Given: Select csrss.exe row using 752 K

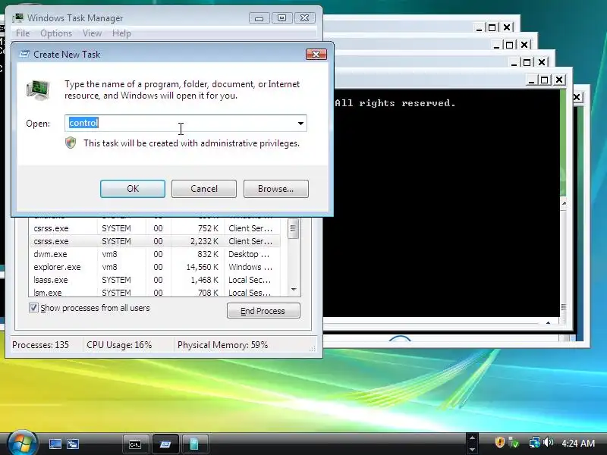Looking at the screenshot, I should 154,228.
